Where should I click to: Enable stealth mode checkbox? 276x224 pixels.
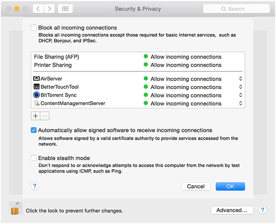pos(34,158)
